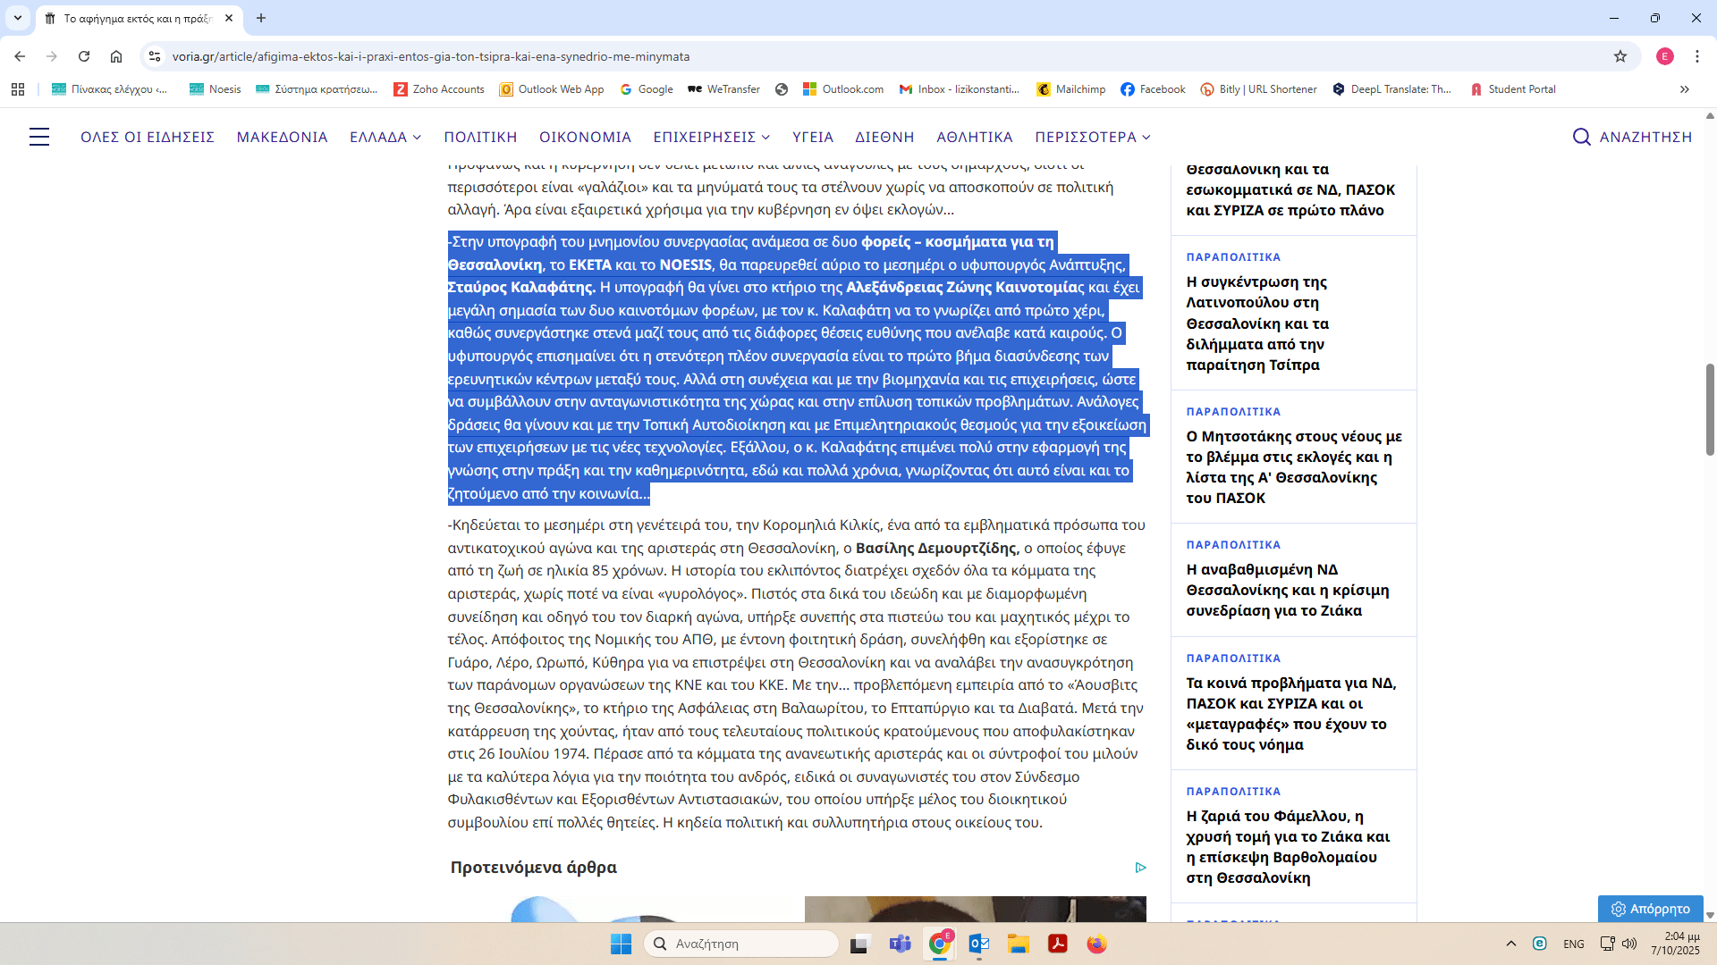Open Chrome apps grid icon
This screenshot has height=965, width=1717.
click(x=18, y=89)
